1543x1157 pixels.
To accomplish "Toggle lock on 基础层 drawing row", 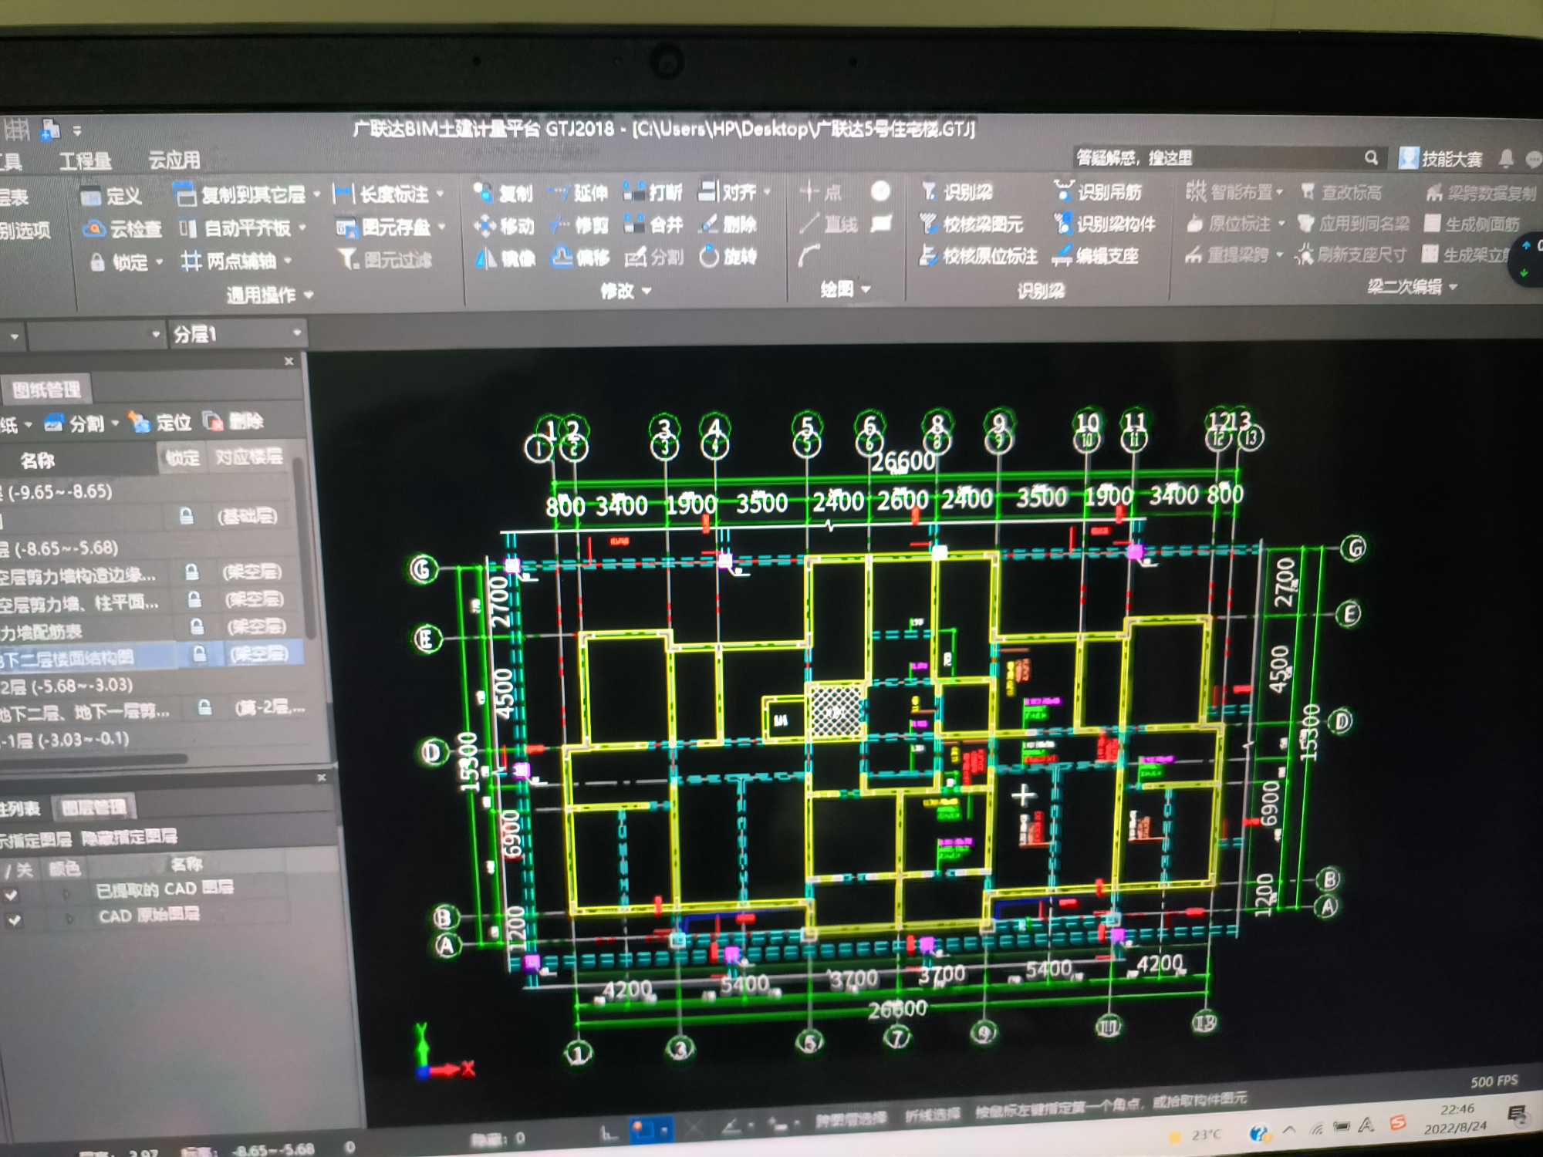I will click(x=186, y=516).
